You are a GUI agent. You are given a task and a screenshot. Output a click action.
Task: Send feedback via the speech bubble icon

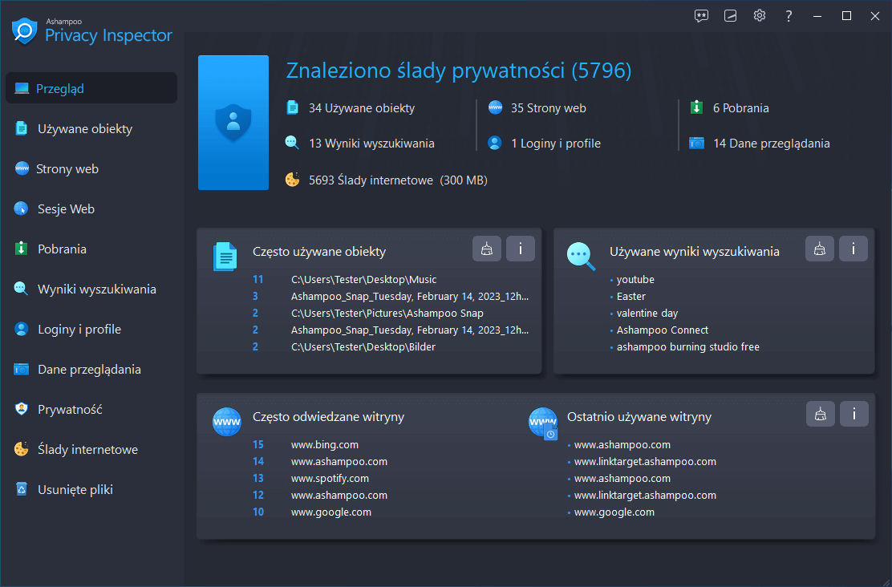pyautogui.click(x=701, y=15)
